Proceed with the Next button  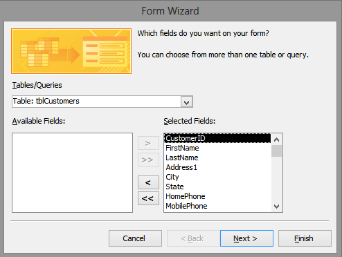tap(246, 238)
